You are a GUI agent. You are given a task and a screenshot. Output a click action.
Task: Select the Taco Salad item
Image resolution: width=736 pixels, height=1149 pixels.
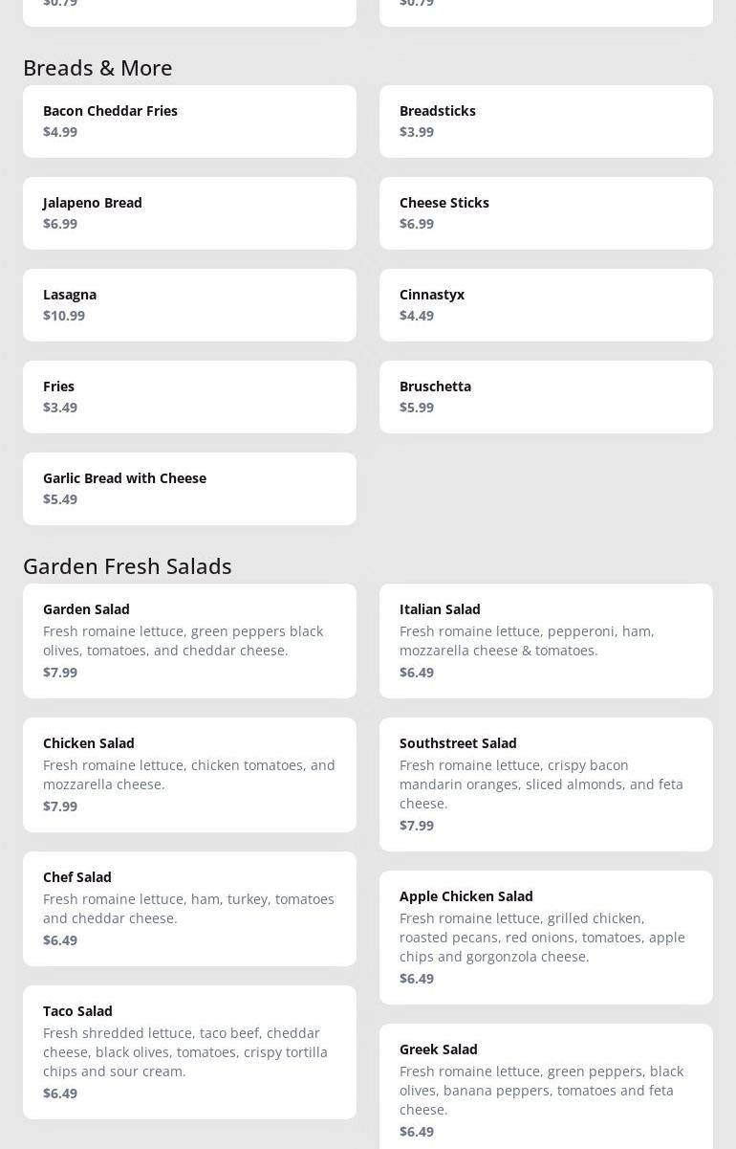pos(189,1052)
